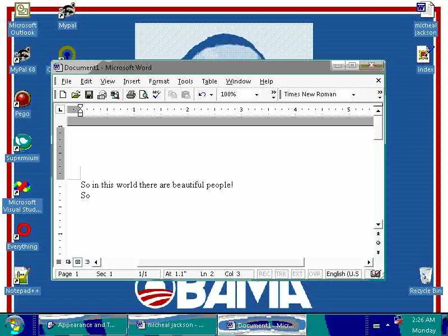448x336 pixels.
Task: Open the Edit menu
Action: [x=86, y=81]
